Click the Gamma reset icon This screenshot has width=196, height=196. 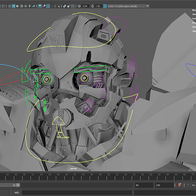click(92, 6)
